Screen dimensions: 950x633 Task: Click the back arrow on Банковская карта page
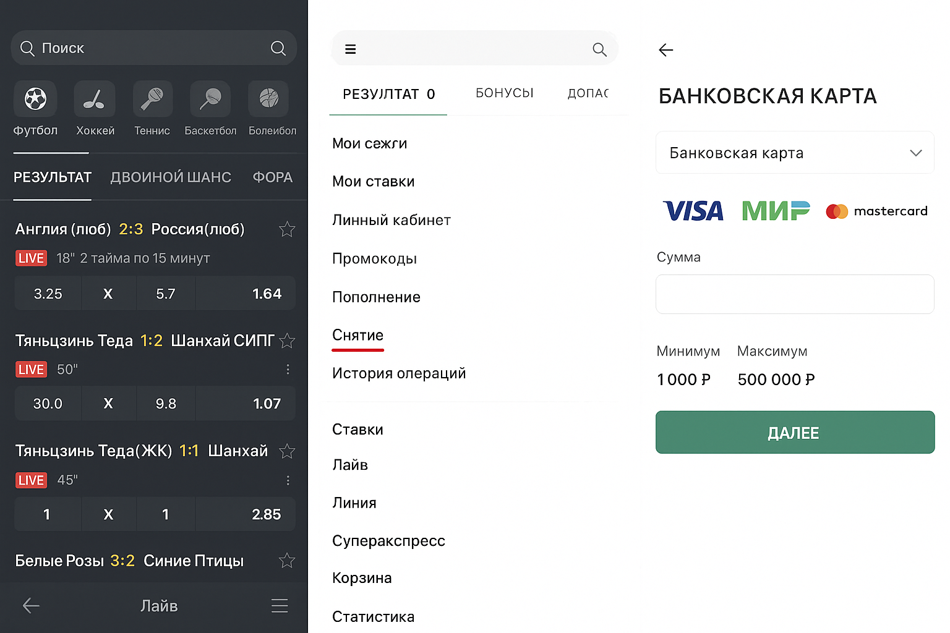coord(666,50)
